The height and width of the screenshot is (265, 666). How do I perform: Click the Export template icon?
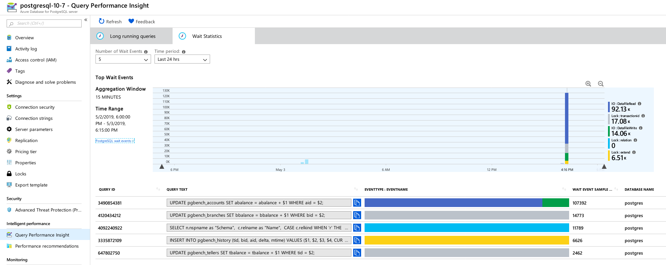(9, 185)
